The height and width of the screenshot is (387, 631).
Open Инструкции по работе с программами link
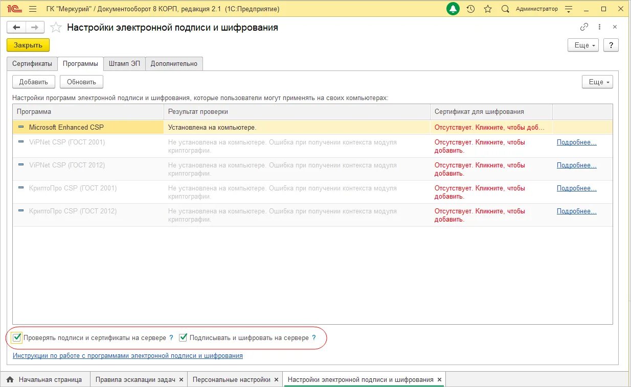click(x=128, y=356)
